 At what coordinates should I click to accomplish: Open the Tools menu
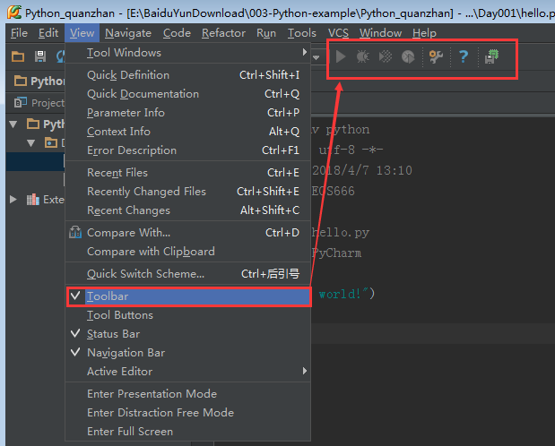click(x=301, y=33)
